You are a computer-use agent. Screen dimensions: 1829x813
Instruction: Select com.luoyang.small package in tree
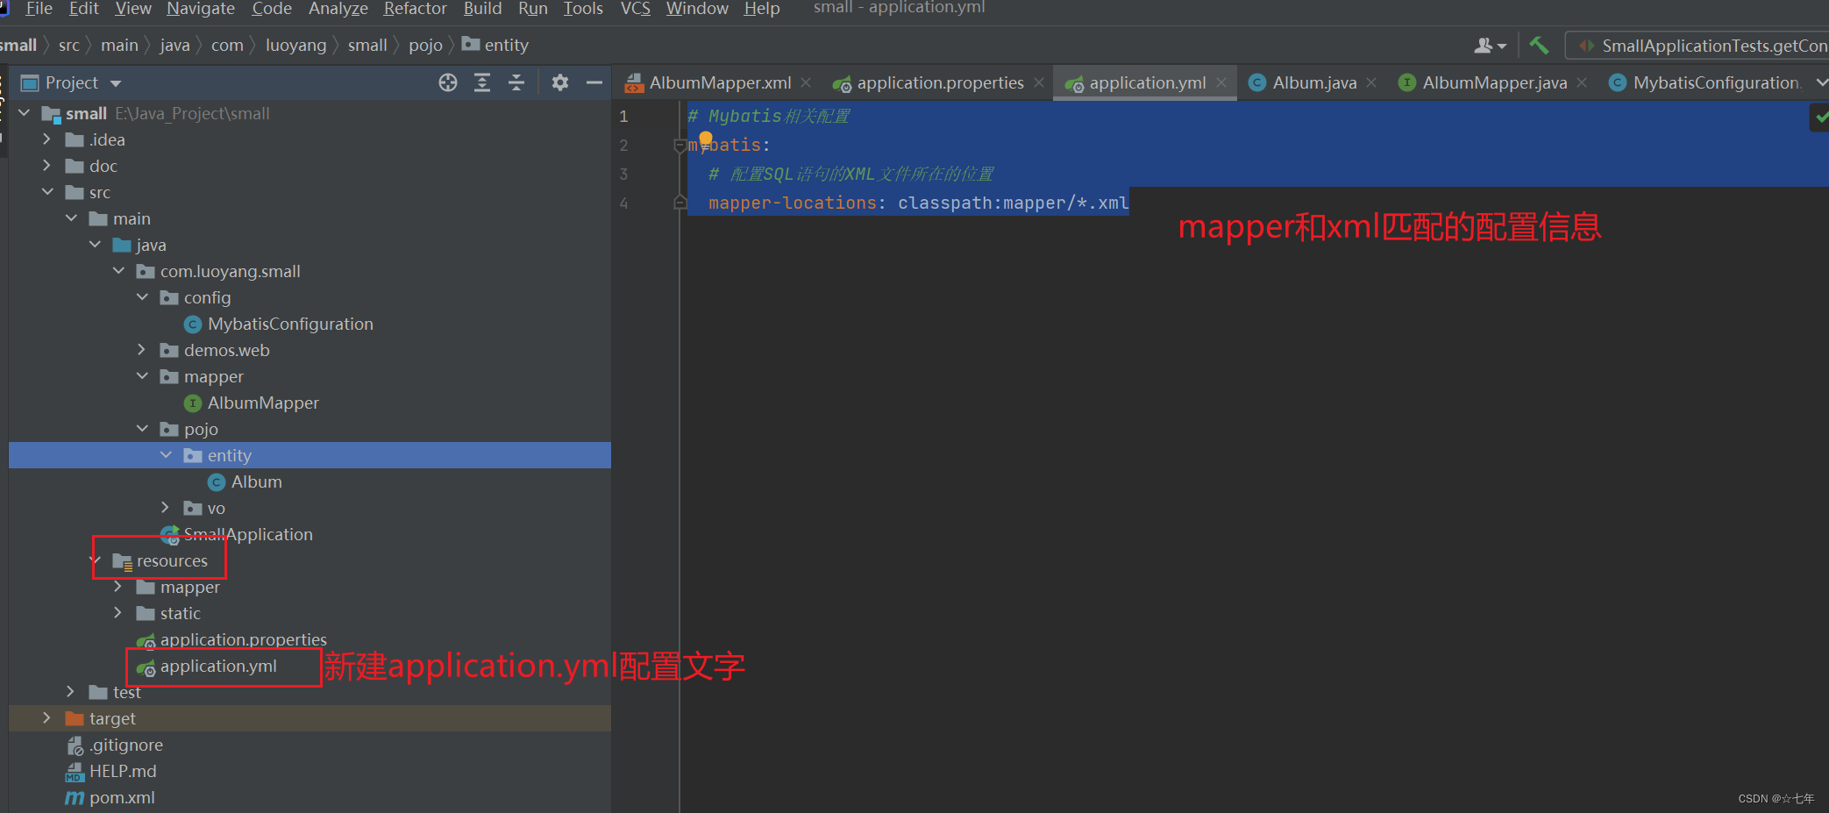(230, 272)
